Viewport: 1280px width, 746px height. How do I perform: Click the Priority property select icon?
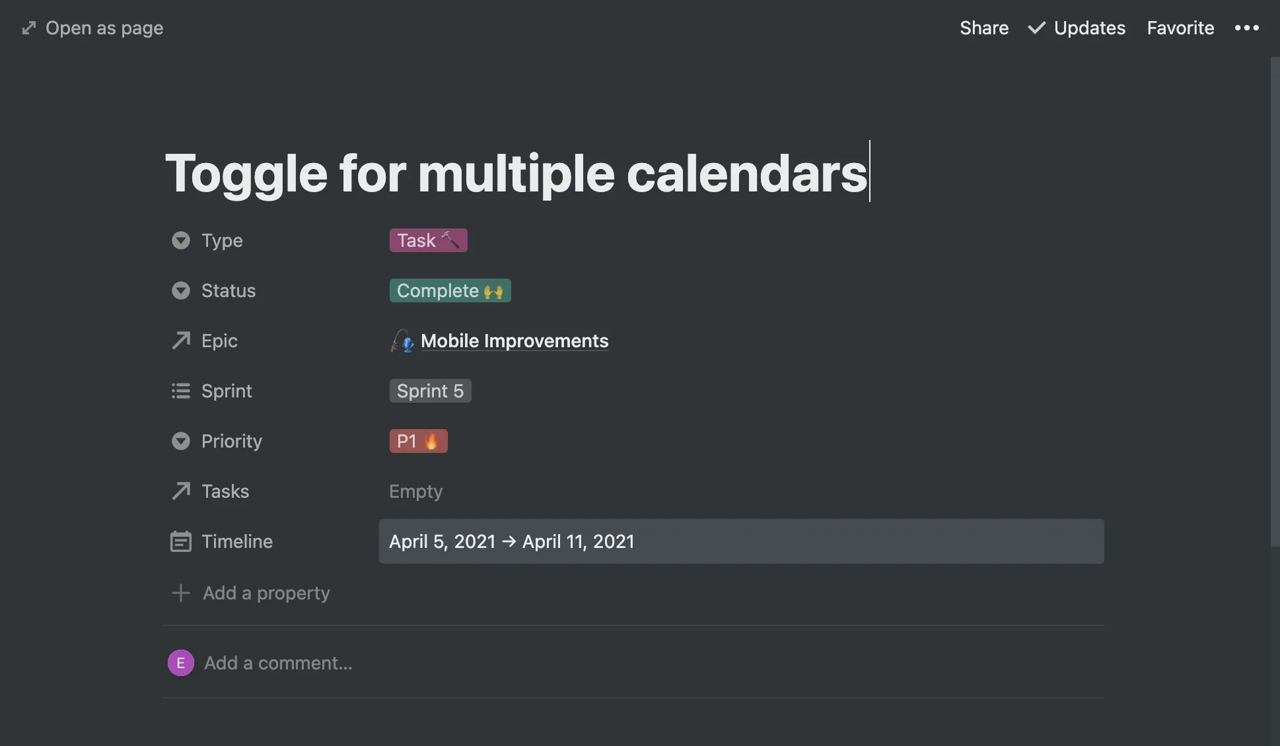point(180,441)
